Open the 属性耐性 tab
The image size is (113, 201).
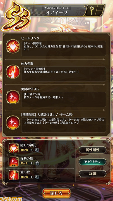92,150
